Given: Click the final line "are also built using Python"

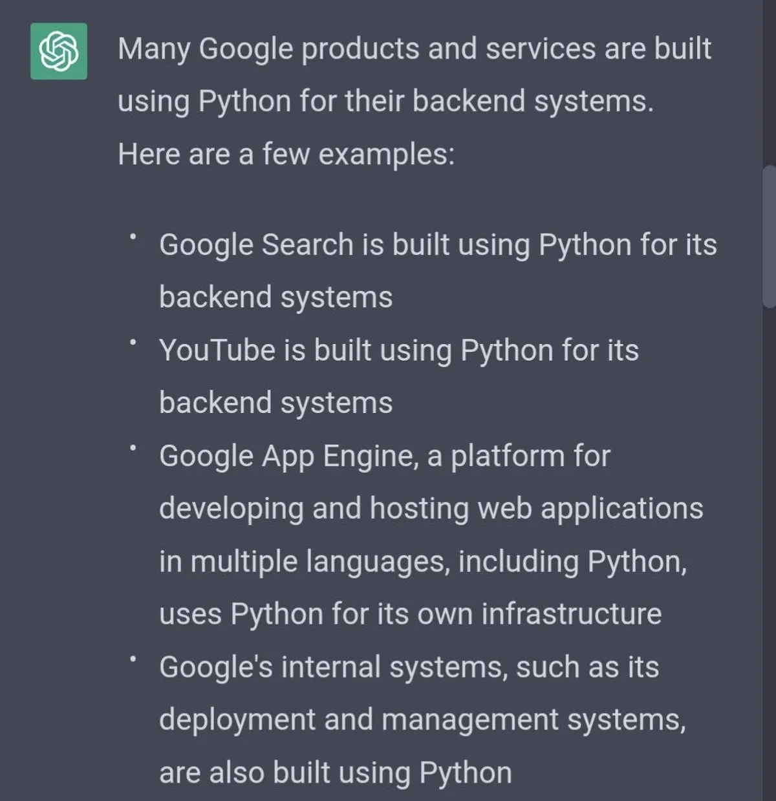Looking at the screenshot, I should click(335, 773).
